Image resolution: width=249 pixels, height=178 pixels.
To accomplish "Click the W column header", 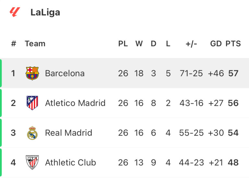I will 139,44.
